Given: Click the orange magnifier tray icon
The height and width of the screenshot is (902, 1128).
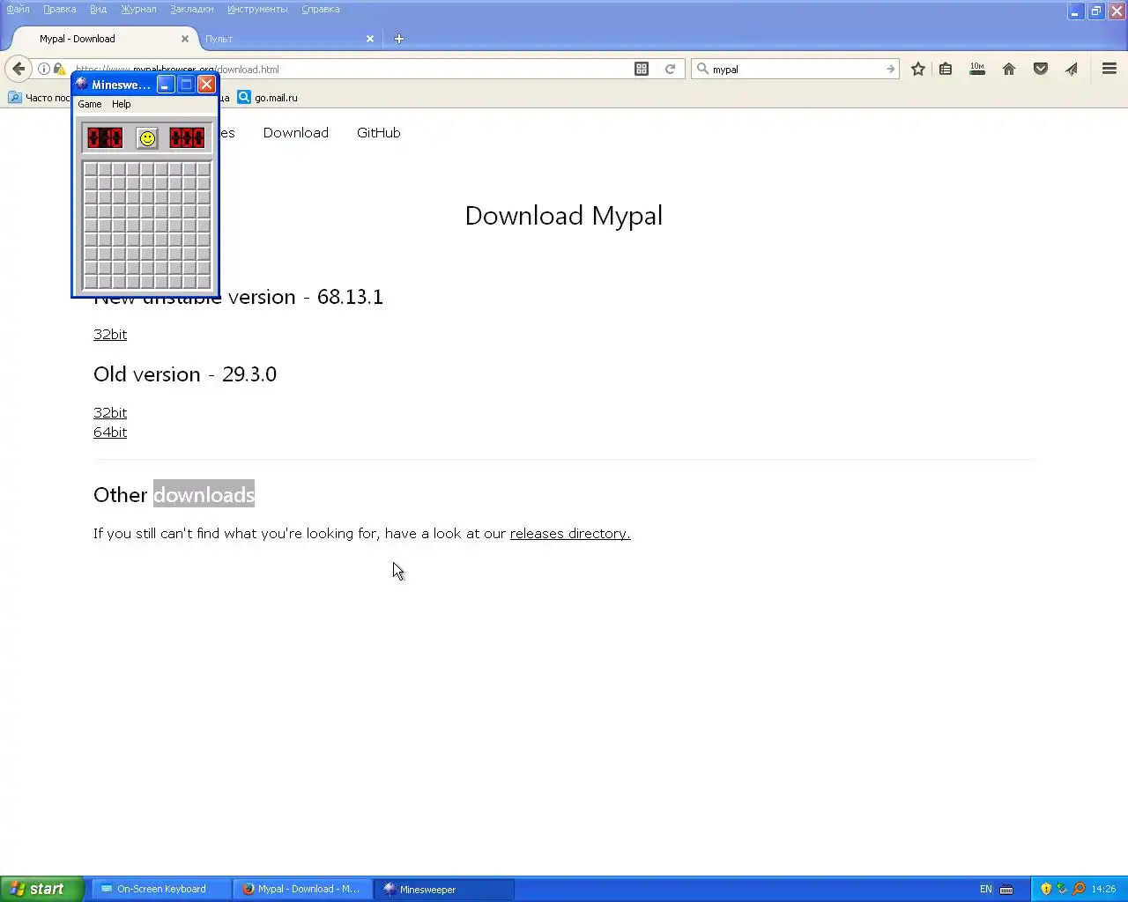Looking at the screenshot, I should point(1079,889).
